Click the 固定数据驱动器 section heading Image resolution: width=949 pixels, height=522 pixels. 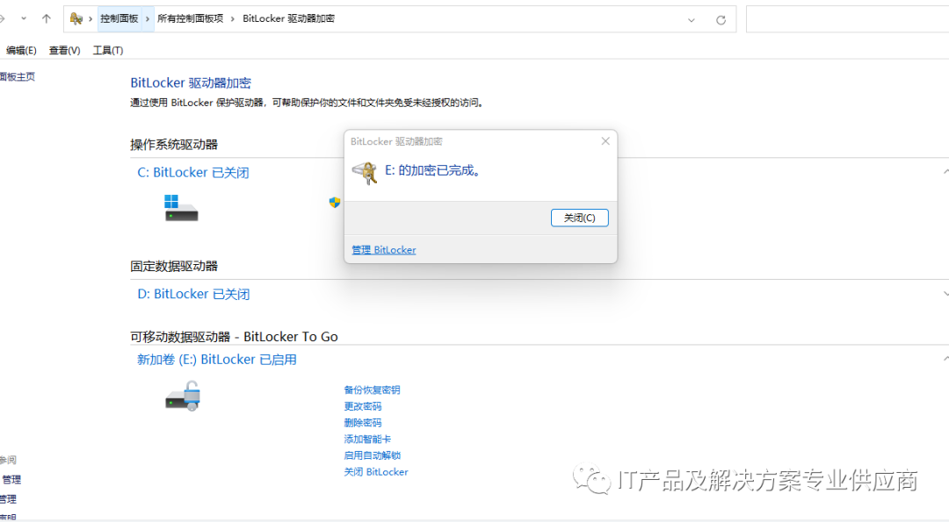click(174, 266)
